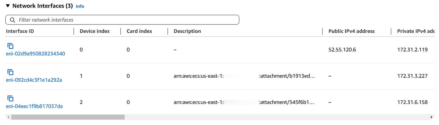Screen dimensions: 439x125
Task: Copy interface ID eni-092cd4c3f1e1a292a
Action: pyautogui.click(x=10, y=72)
